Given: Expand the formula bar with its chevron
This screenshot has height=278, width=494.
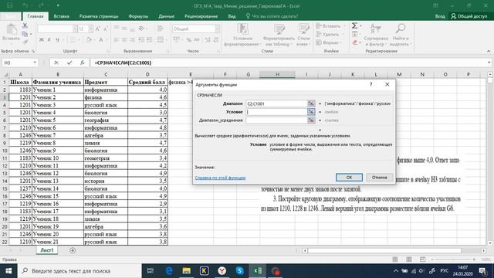Looking at the screenshot, I should pos(489,63).
